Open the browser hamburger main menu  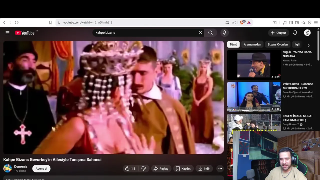316,22
